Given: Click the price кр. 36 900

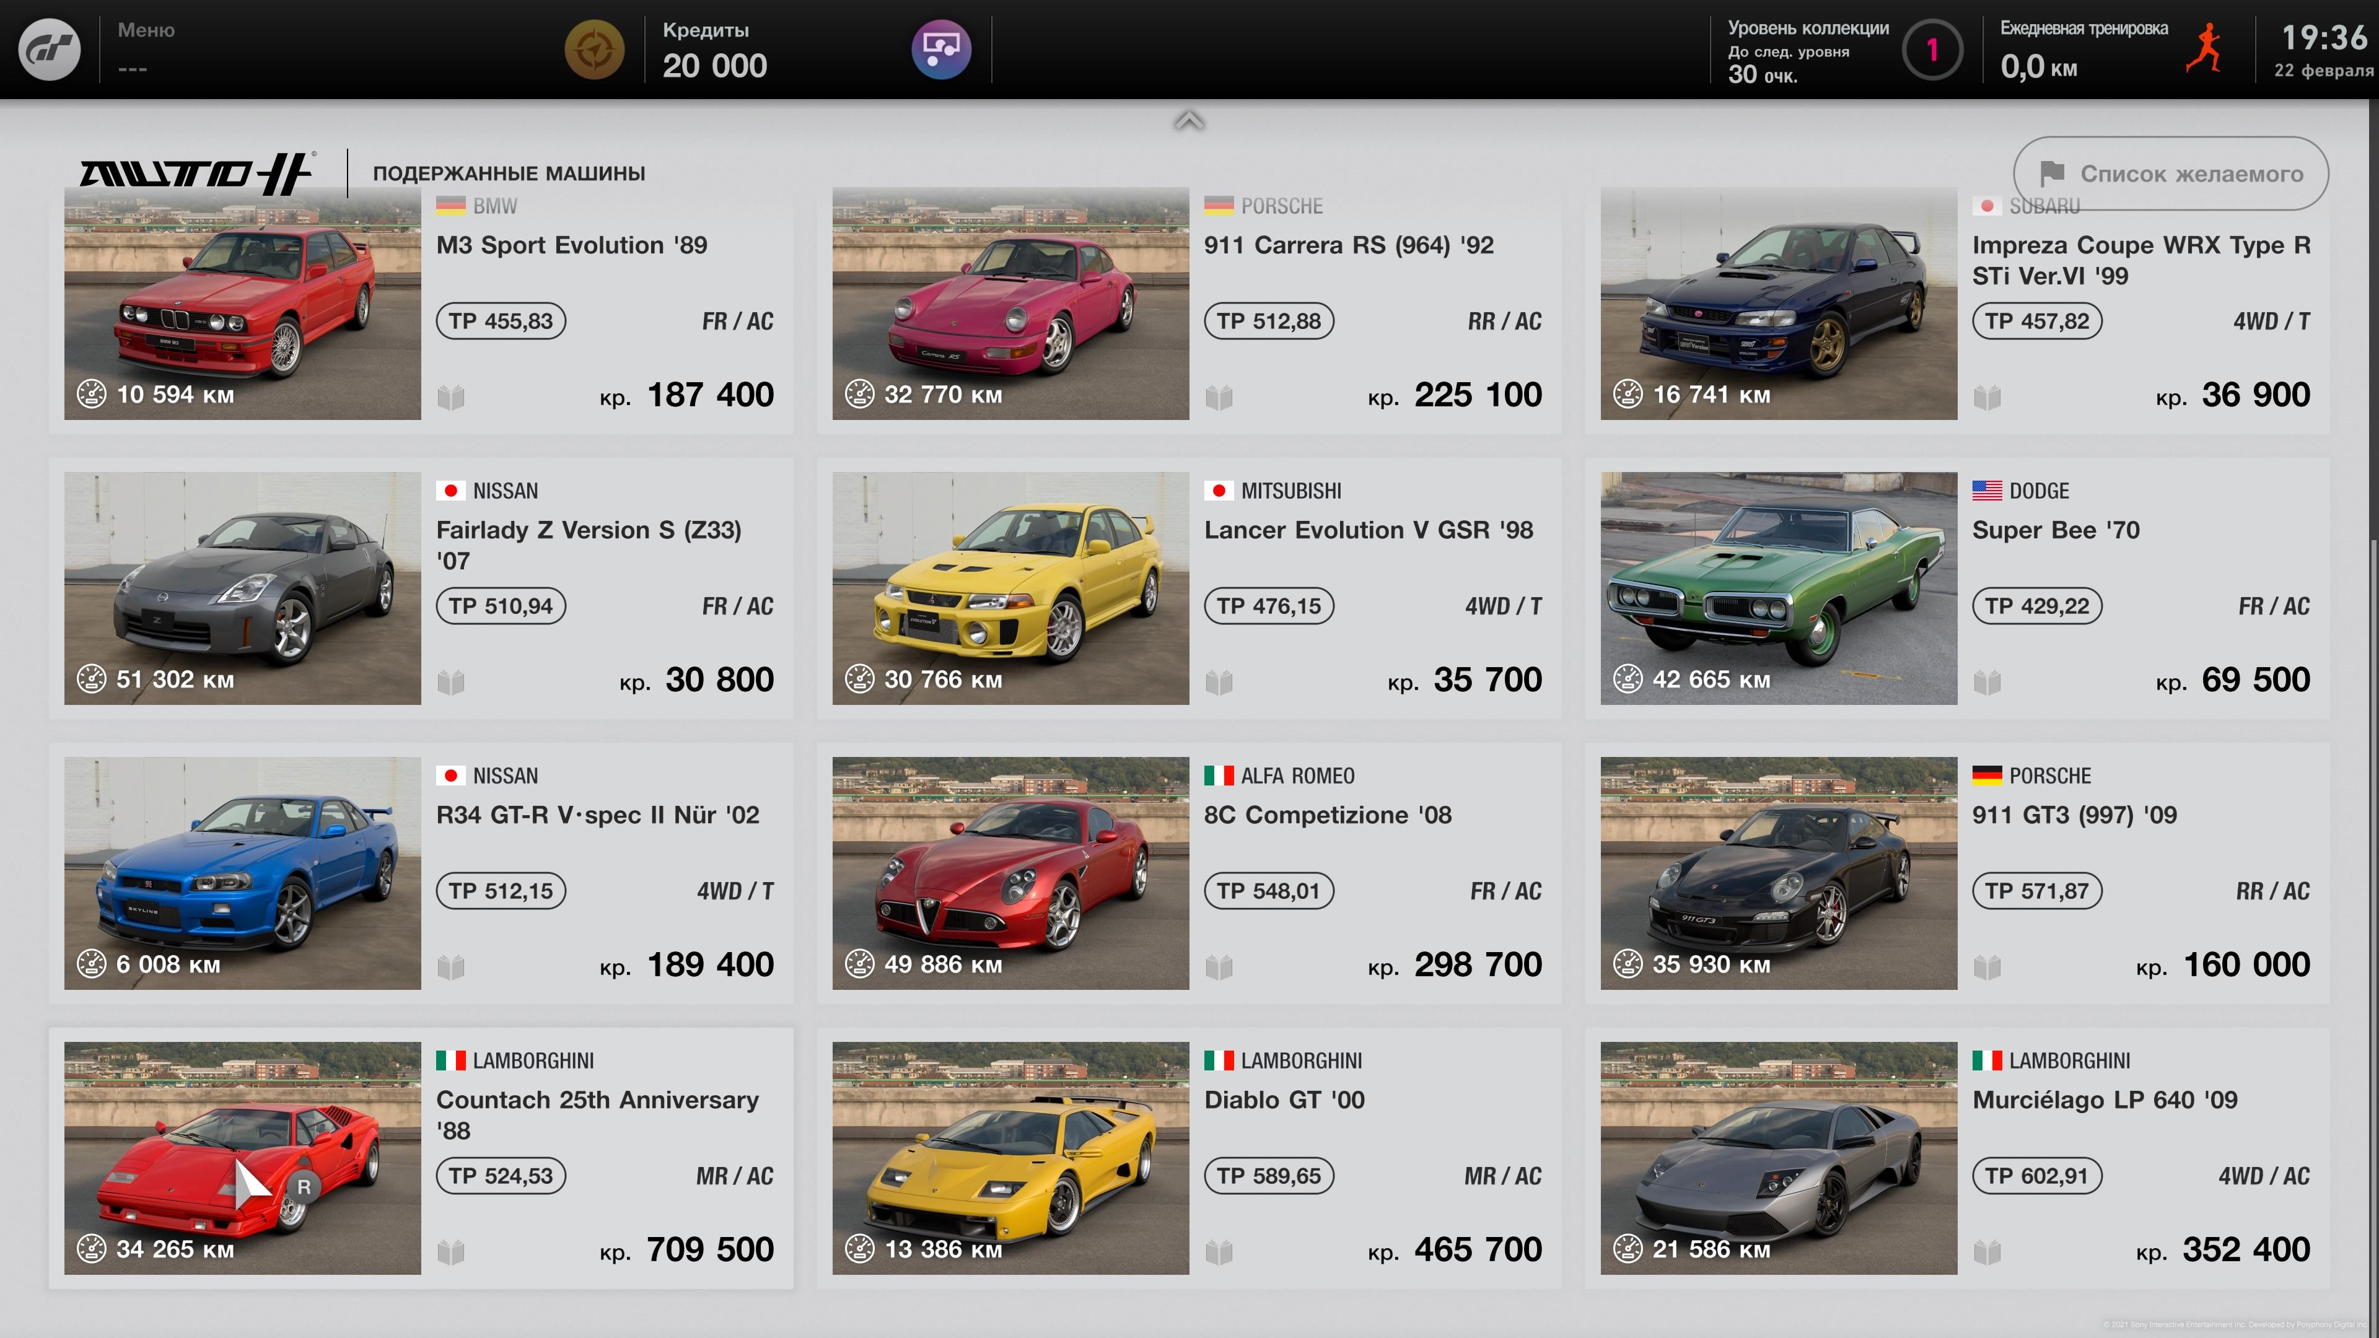Looking at the screenshot, I should (x=2233, y=395).
